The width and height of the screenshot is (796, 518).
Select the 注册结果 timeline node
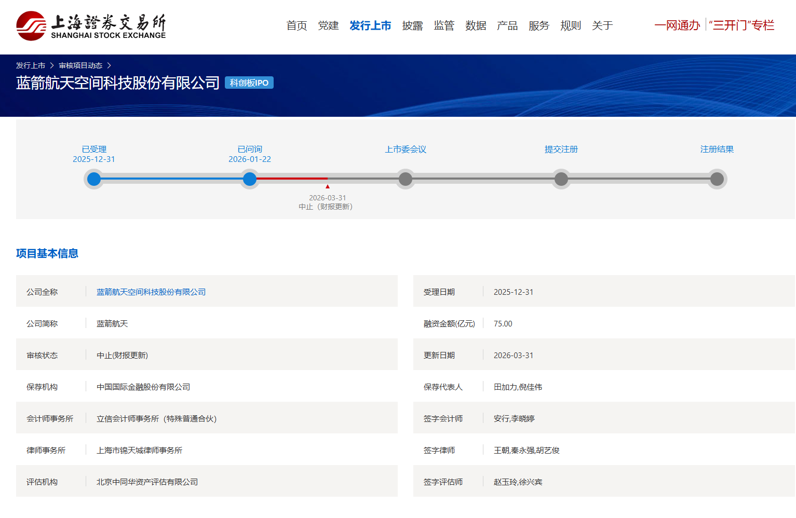(x=717, y=179)
